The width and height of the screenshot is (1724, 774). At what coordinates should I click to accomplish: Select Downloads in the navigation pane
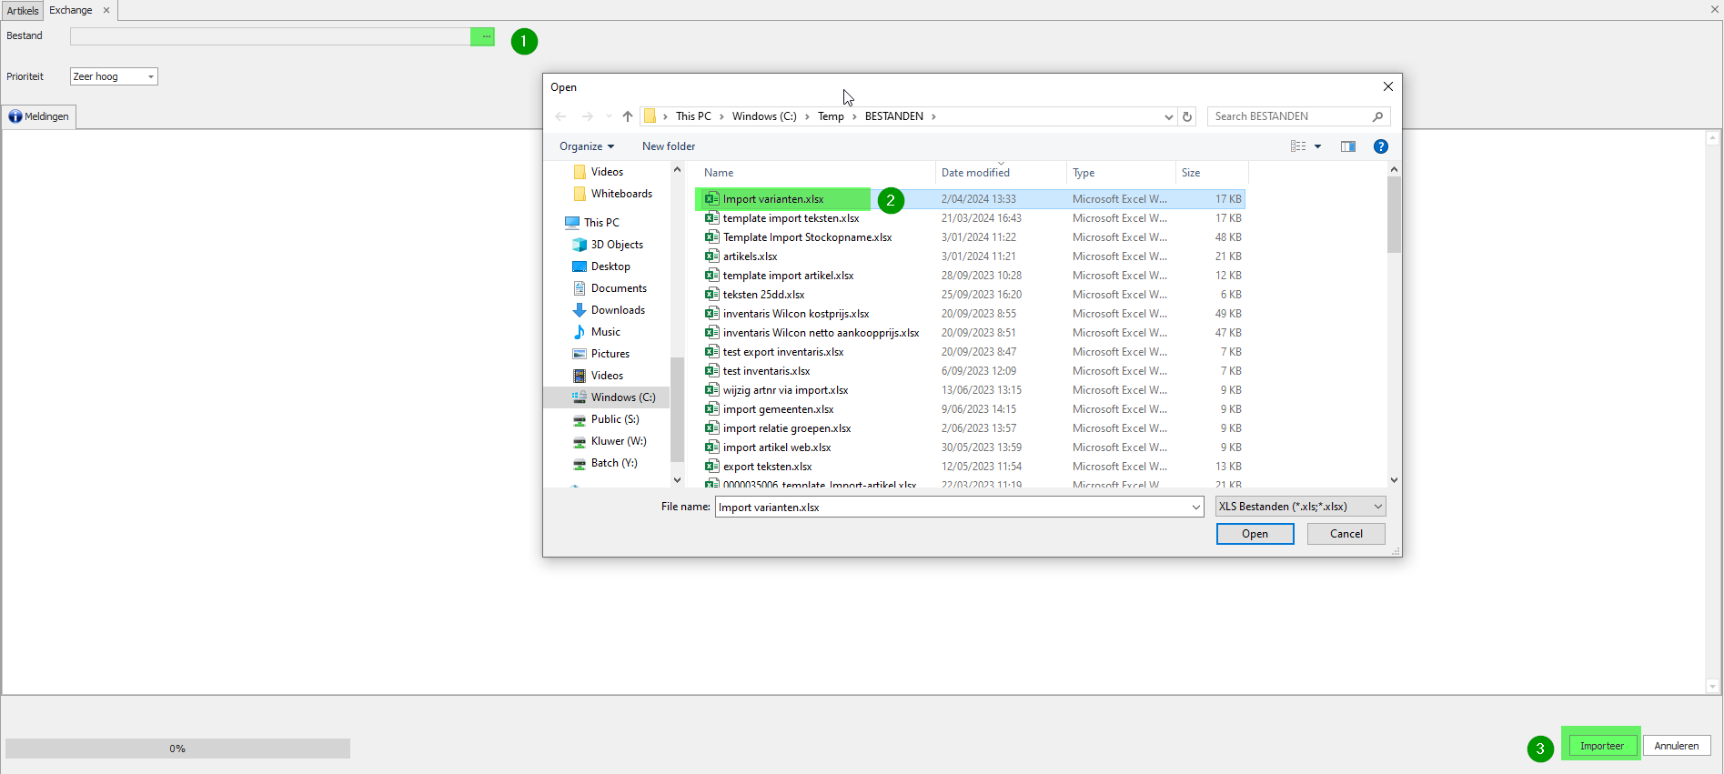[x=618, y=310]
